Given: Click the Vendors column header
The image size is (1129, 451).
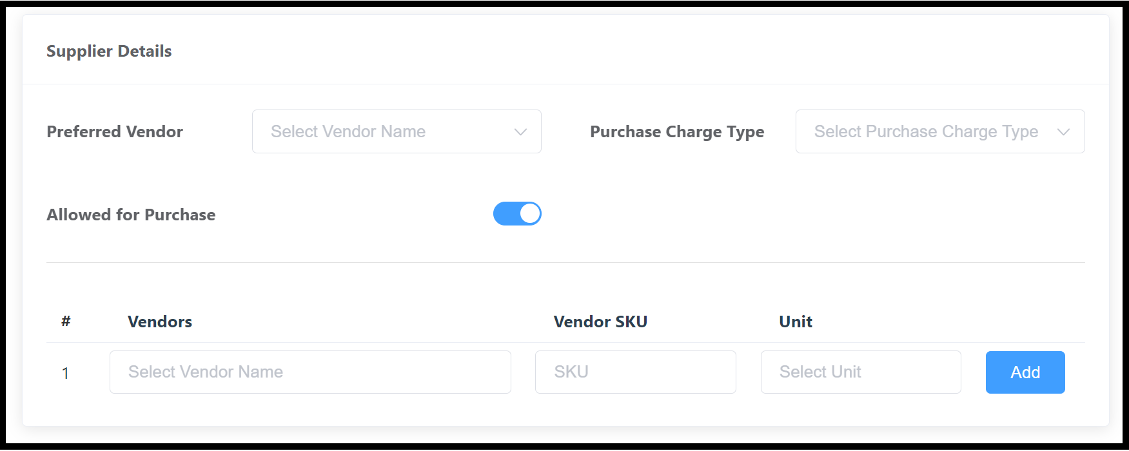Looking at the screenshot, I should (159, 321).
